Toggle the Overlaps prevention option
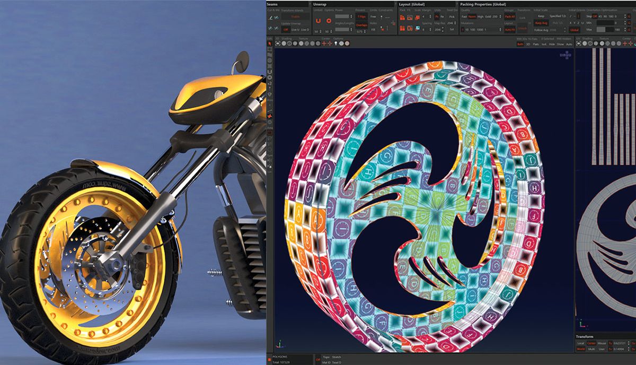 (x=361, y=25)
